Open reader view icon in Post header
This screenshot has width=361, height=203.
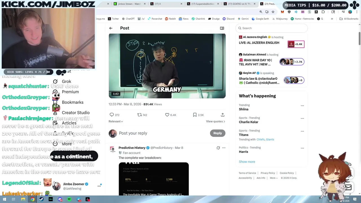[222, 28]
